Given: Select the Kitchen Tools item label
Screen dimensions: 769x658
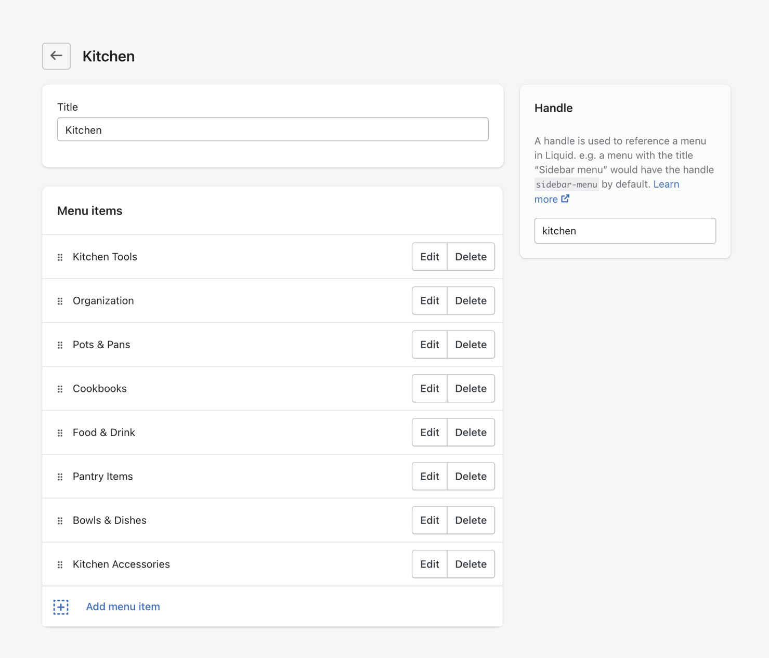Looking at the screenshot, I should coord(105,257).
